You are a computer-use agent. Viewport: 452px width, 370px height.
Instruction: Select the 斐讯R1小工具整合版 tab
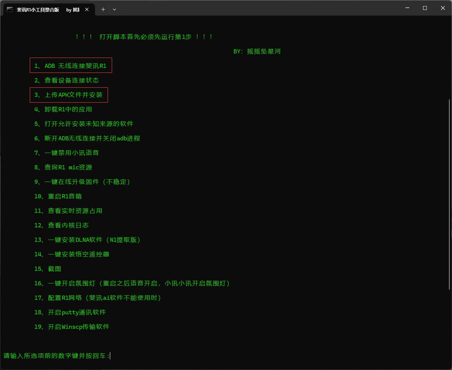tap(48, 10)
